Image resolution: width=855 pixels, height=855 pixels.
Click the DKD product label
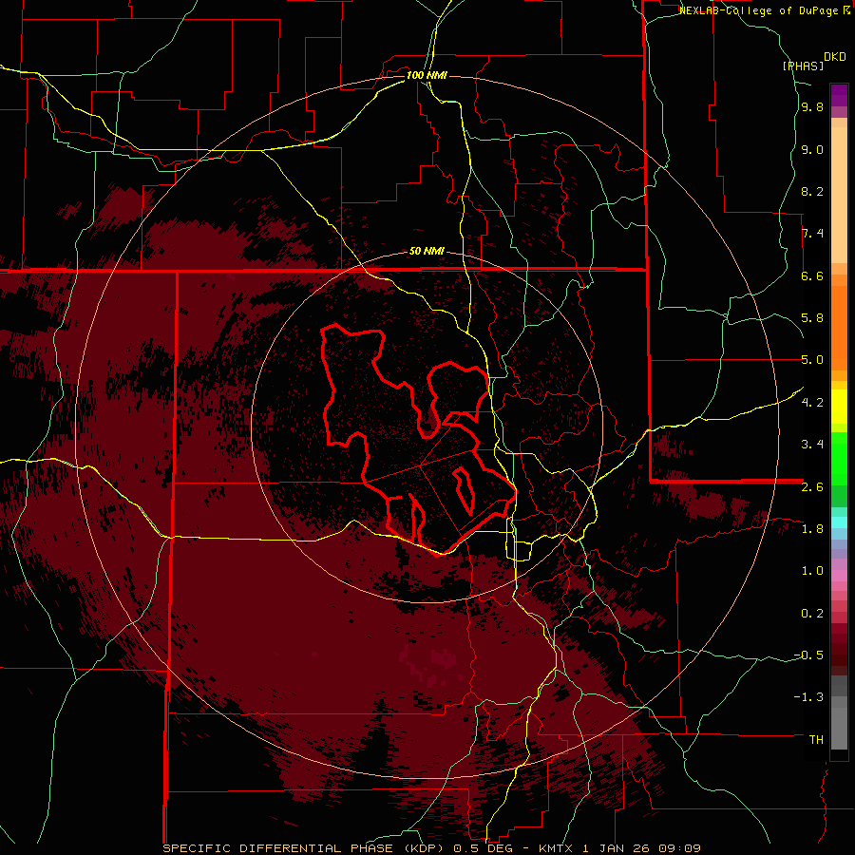pos(835,57)
